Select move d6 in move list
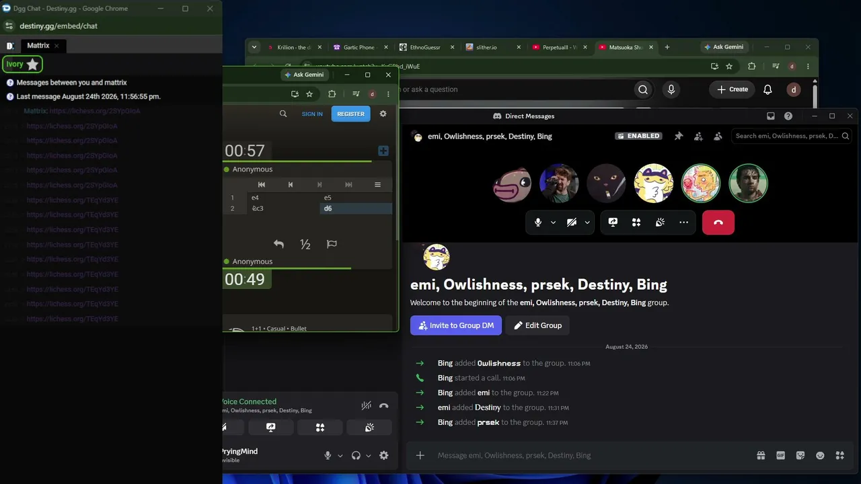 [356, 208]
